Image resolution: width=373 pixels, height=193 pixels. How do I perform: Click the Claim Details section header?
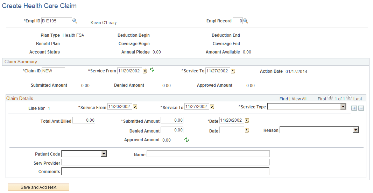coord(20,98)
